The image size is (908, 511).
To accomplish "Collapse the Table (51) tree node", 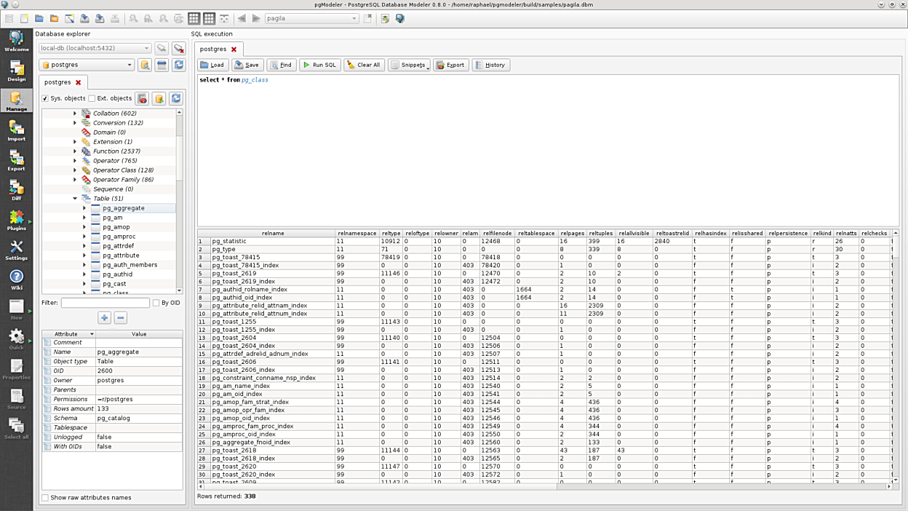I will coord(75,199).
